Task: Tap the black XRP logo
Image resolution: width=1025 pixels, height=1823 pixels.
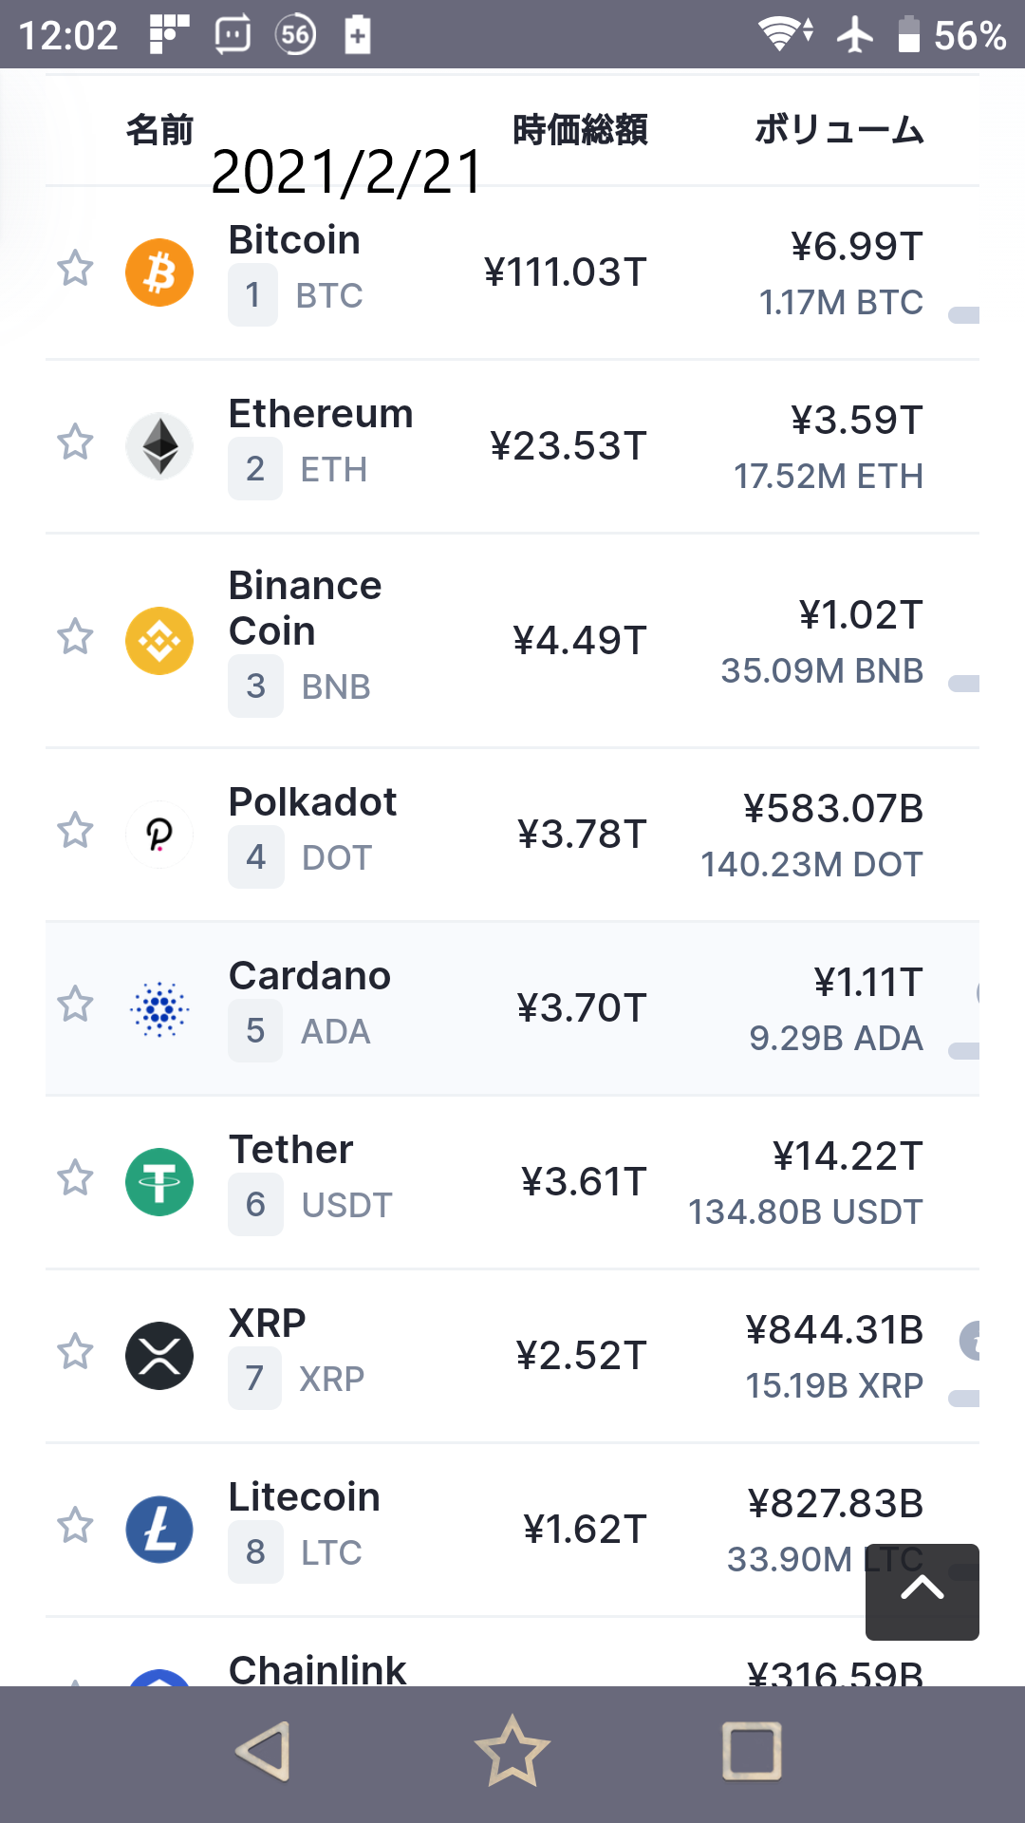Action: 159,1356
